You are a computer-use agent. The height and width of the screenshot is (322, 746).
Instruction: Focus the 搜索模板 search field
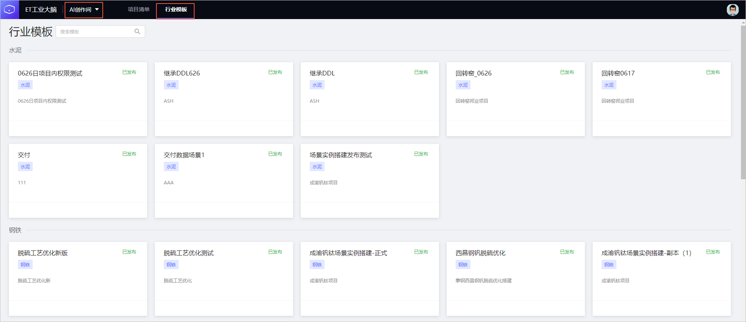(100, 31)
